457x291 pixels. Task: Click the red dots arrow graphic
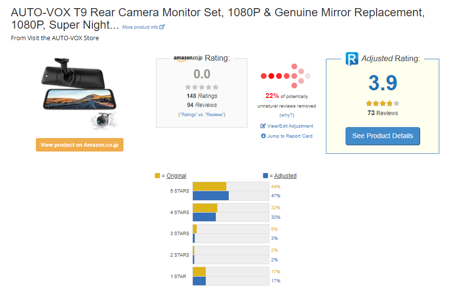pyautogui.click(x=286, y=75)
